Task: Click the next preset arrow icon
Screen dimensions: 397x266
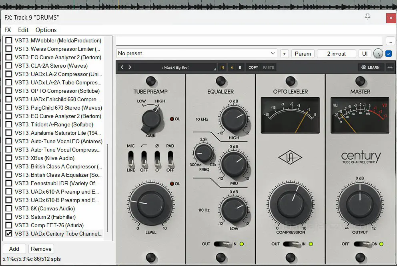Action: pos(130,67)
